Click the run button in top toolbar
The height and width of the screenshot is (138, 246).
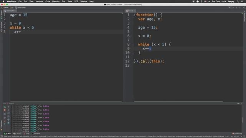pos(233,8)
